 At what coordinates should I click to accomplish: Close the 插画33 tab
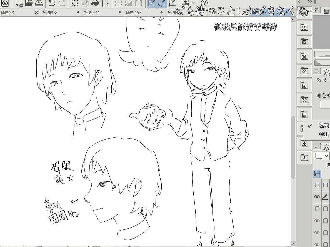[x=36, y=13]
